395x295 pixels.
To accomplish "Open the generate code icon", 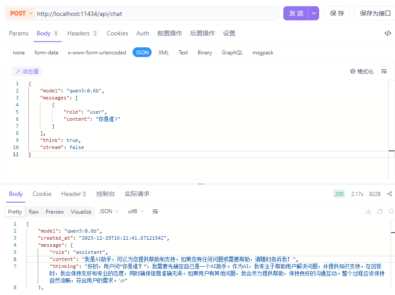I will point(387,33).
